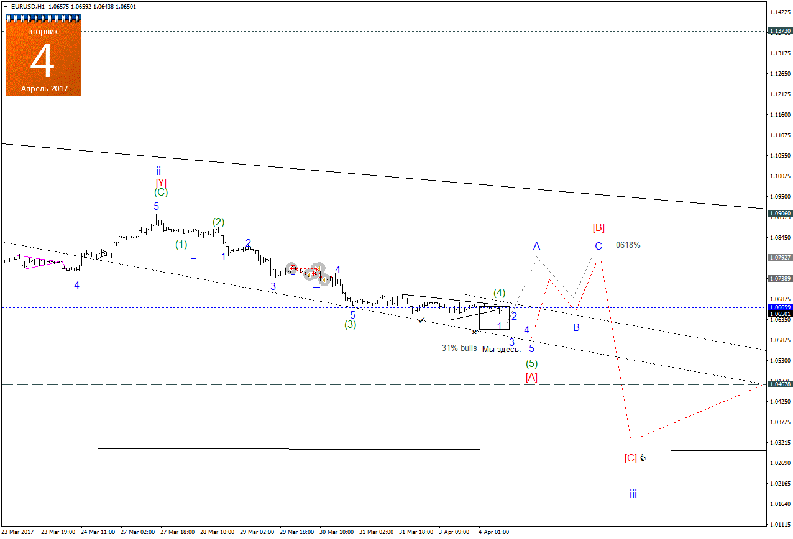Select the blue projected wave label B

576,327
